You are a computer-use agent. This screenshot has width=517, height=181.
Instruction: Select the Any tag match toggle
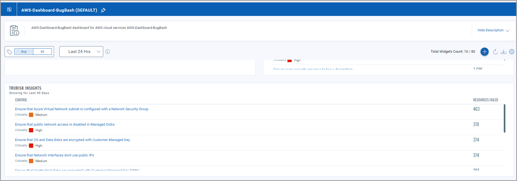(24, 52)
